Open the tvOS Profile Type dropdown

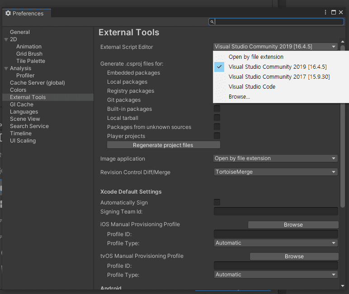pyautogui.click(x=276, y=275)
